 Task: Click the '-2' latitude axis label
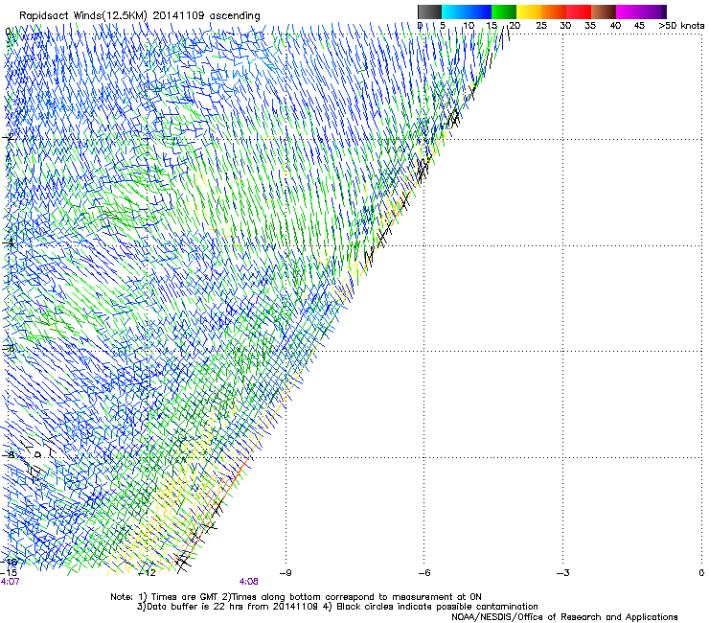tap(8, 137)
